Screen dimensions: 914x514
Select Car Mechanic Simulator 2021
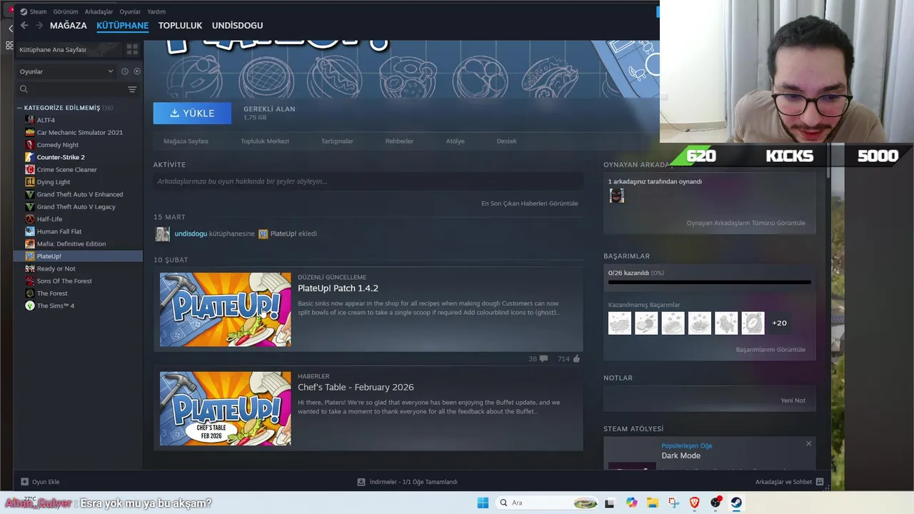(x=79, y=132)
